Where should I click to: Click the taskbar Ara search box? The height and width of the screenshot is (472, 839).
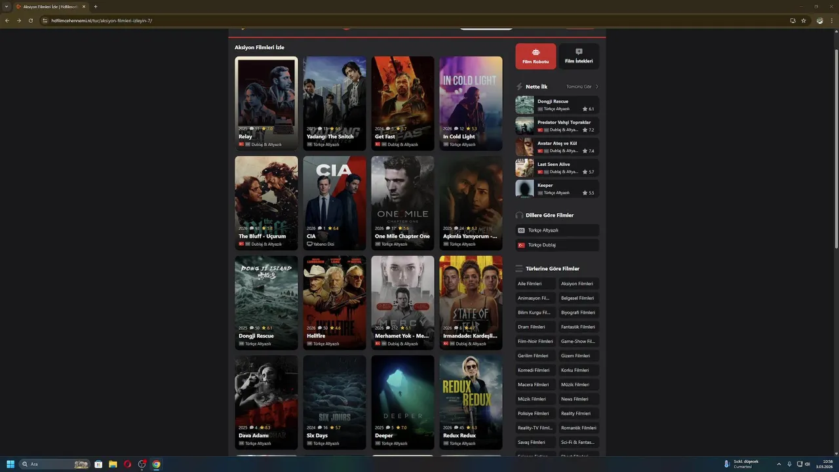point(55,464)
